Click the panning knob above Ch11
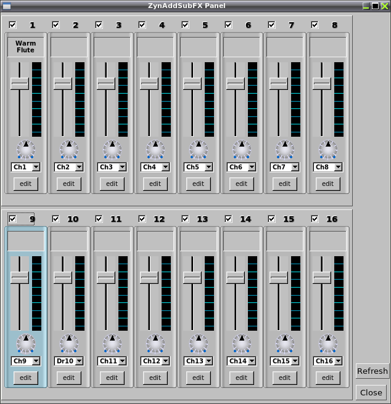Image resolution: width=391 pixels, height=404 pixels. [x=112, y=344]
